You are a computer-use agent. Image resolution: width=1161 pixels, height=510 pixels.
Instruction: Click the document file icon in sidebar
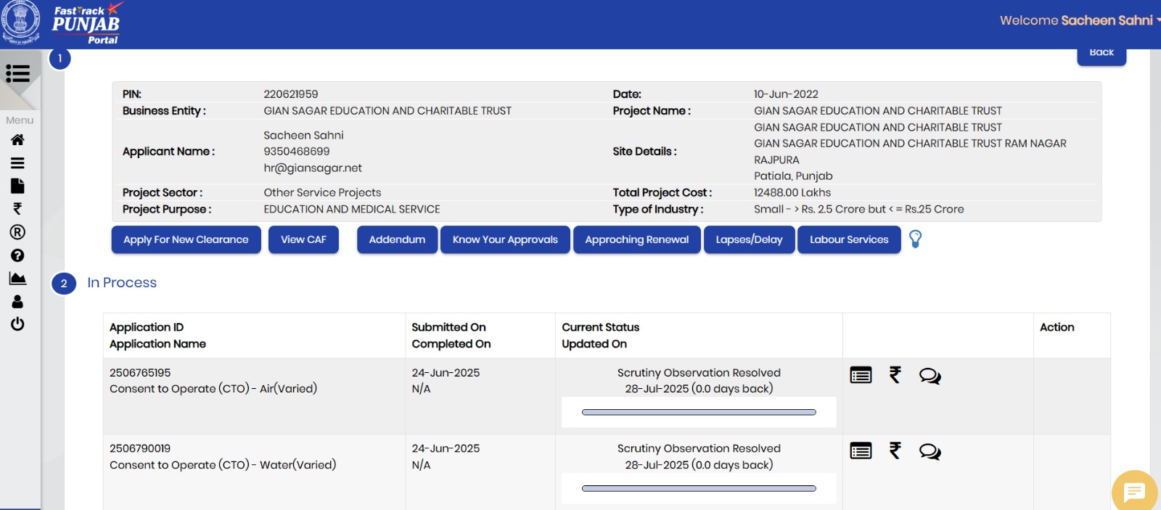coord(17,186)
